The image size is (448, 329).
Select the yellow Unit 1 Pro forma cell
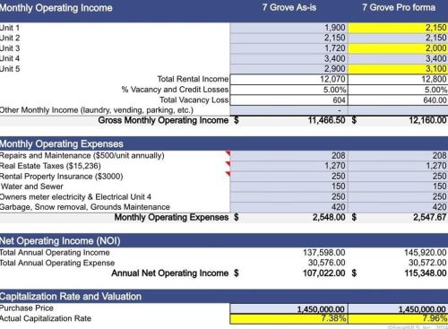click(x=398, y=28)
